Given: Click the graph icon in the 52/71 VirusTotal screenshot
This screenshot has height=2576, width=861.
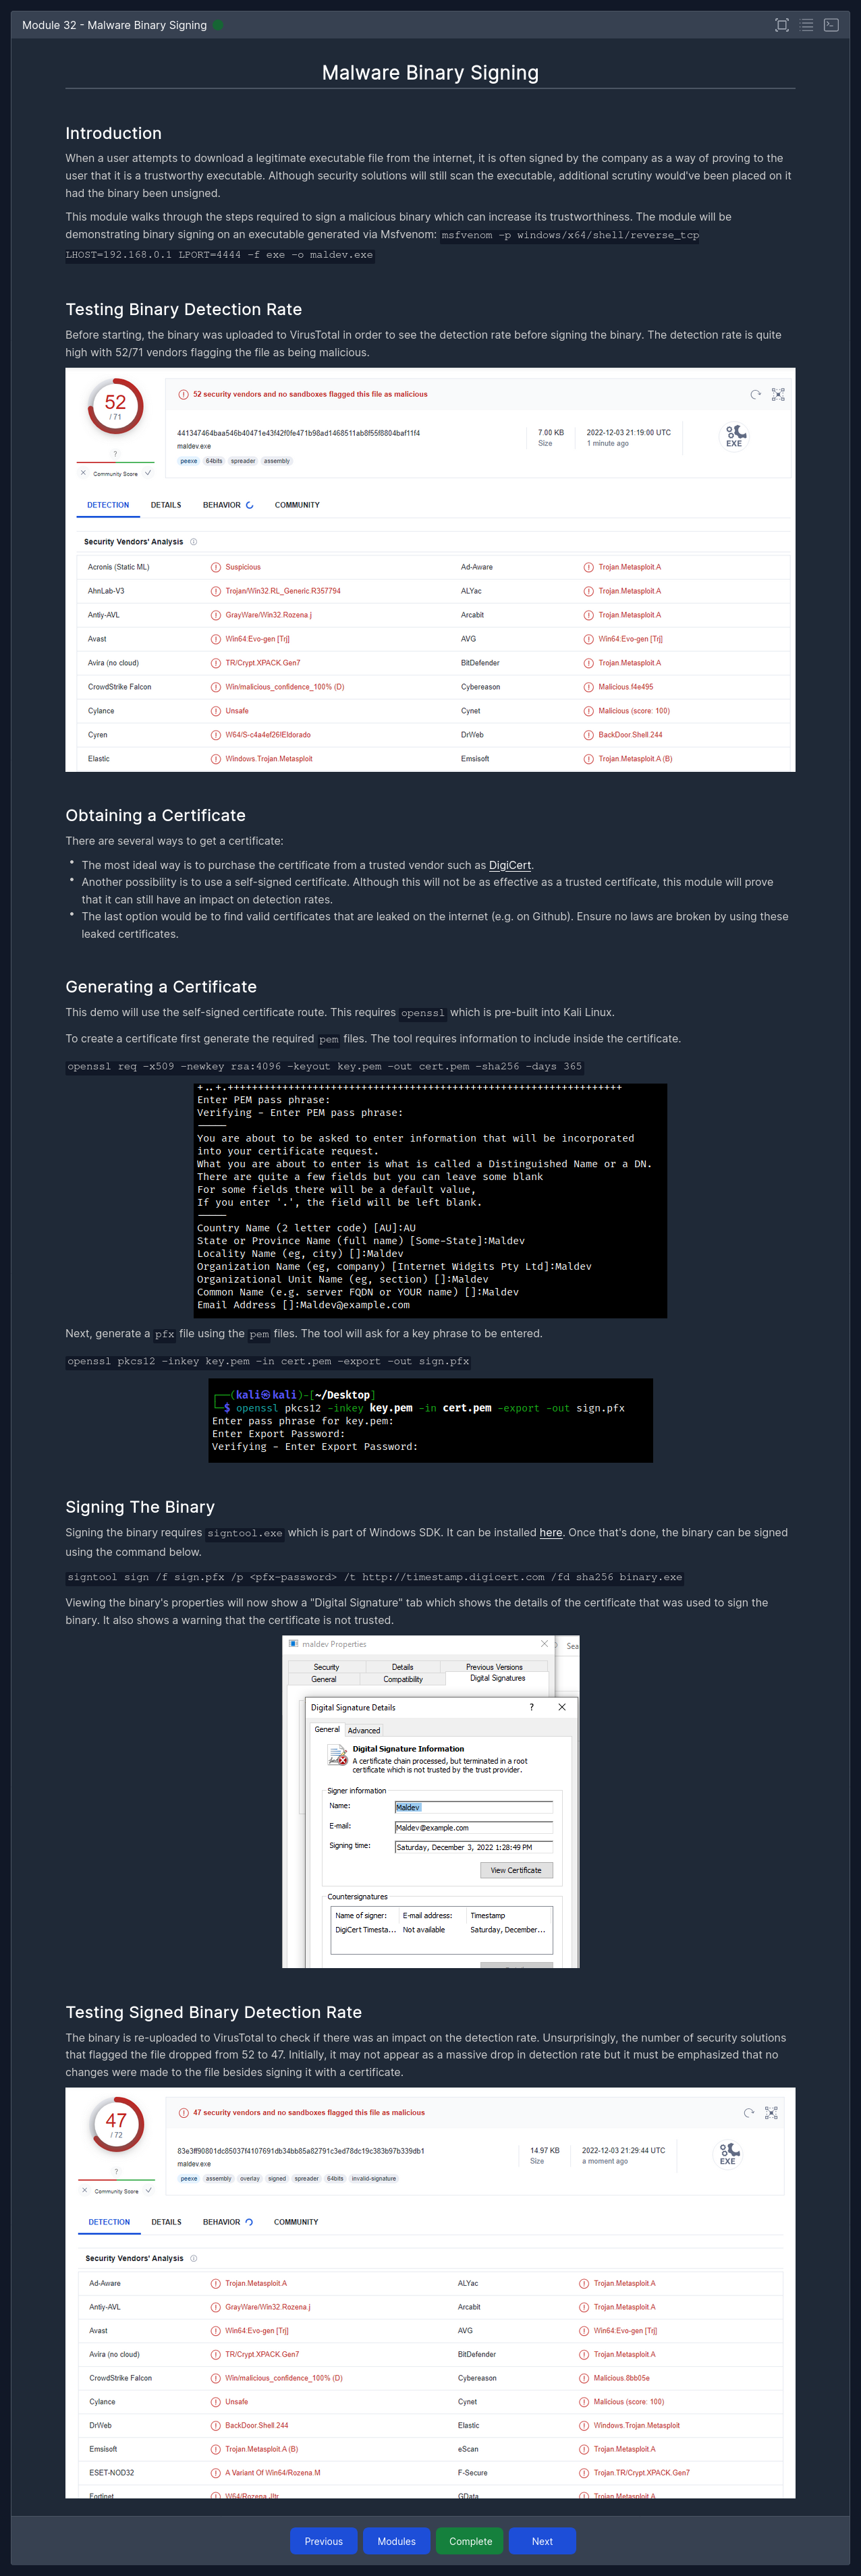Looking at the screenshot, I should [778, 394].
